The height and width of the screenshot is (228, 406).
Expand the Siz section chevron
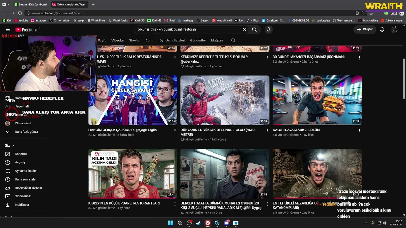[x=13, y=146]
